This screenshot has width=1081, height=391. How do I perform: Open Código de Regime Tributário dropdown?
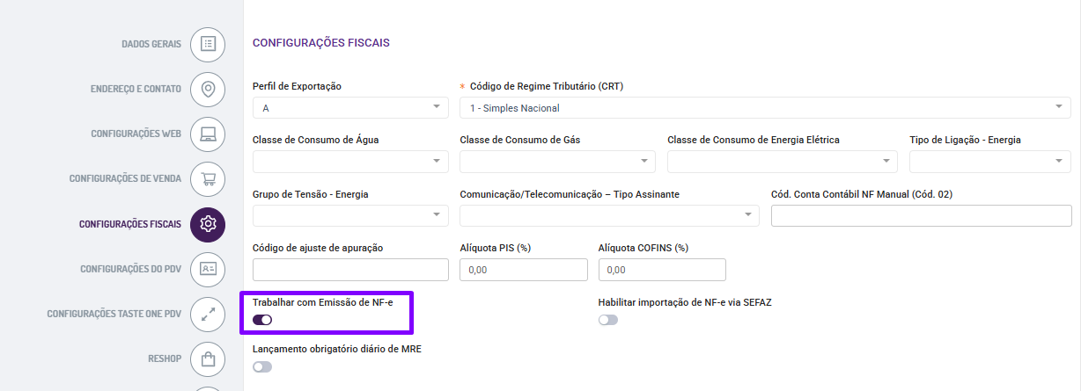tap(764, 108)
